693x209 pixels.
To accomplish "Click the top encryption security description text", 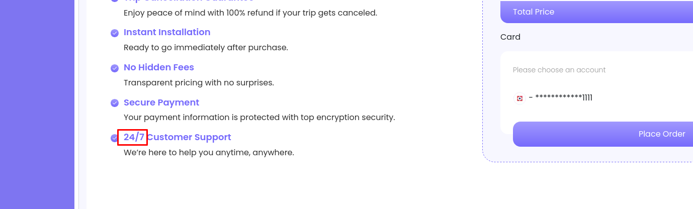I will click(x=259, y=118).
